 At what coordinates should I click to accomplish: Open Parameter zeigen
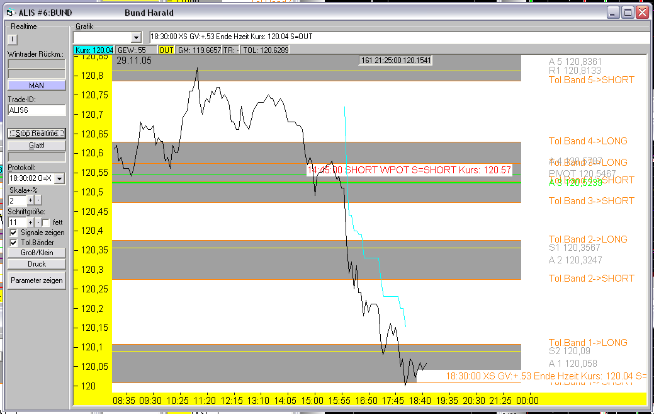point(37,280)
